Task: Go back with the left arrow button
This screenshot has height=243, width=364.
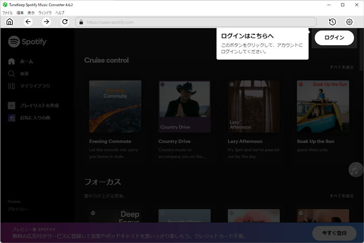Action: click(28, 22)
